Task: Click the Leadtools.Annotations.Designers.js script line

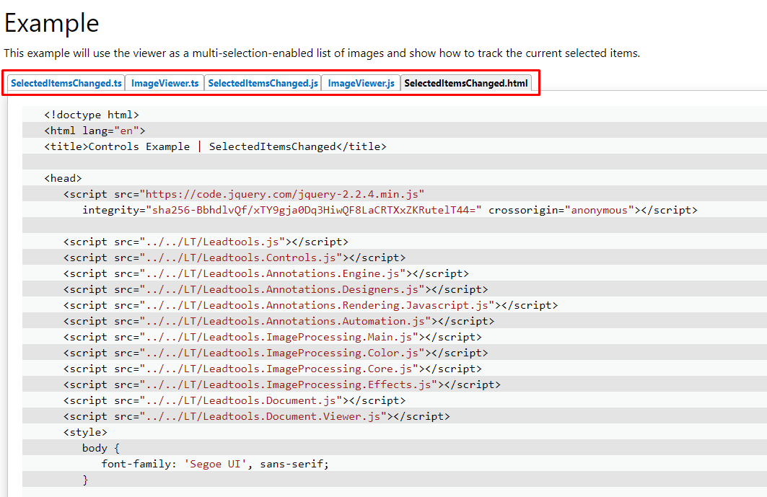Action: [x=276, y=289]
